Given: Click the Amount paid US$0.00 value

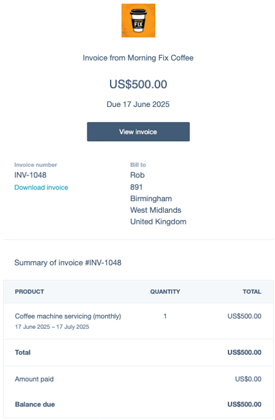Looking at the screenshot, I should [248, 379].
